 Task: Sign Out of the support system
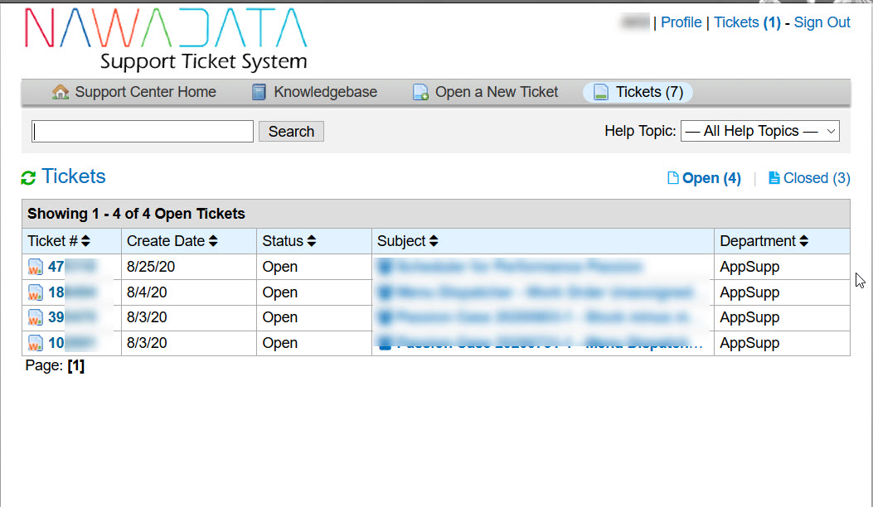pos(822,22)
